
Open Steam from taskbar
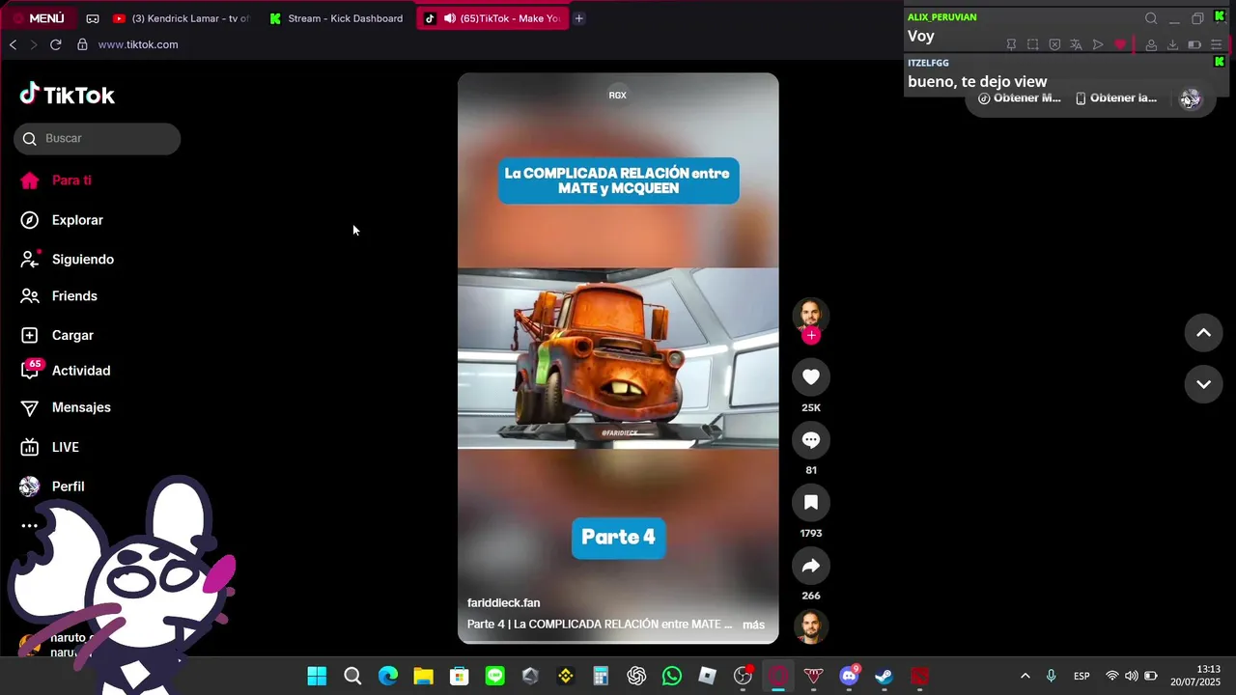885,676
